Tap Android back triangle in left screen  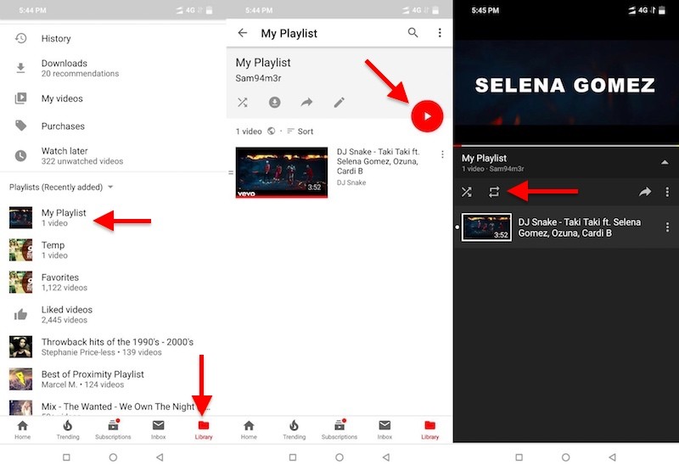pyautogui.click(x=160, y=457)
